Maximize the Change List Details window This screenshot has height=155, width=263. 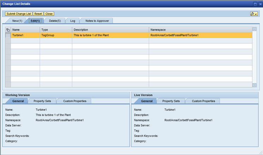coord(255,4)
